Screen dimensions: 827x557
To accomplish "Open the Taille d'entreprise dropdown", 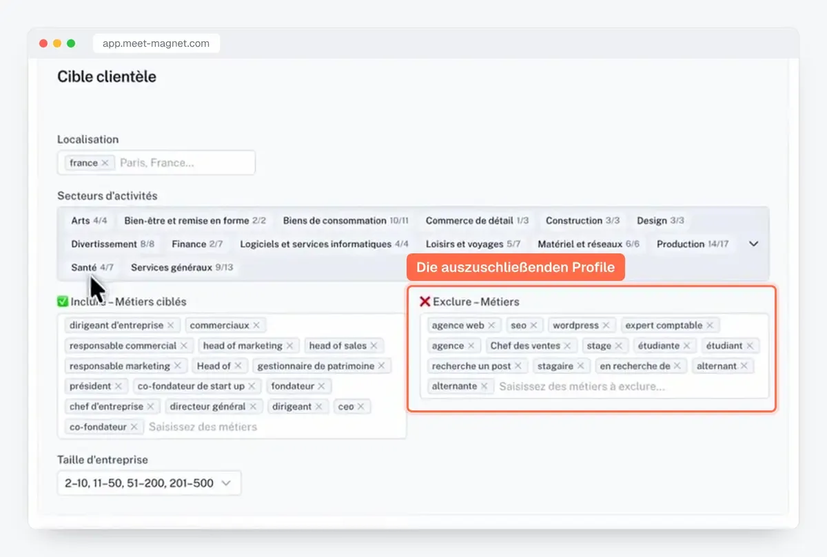I will tap(149, 483).
